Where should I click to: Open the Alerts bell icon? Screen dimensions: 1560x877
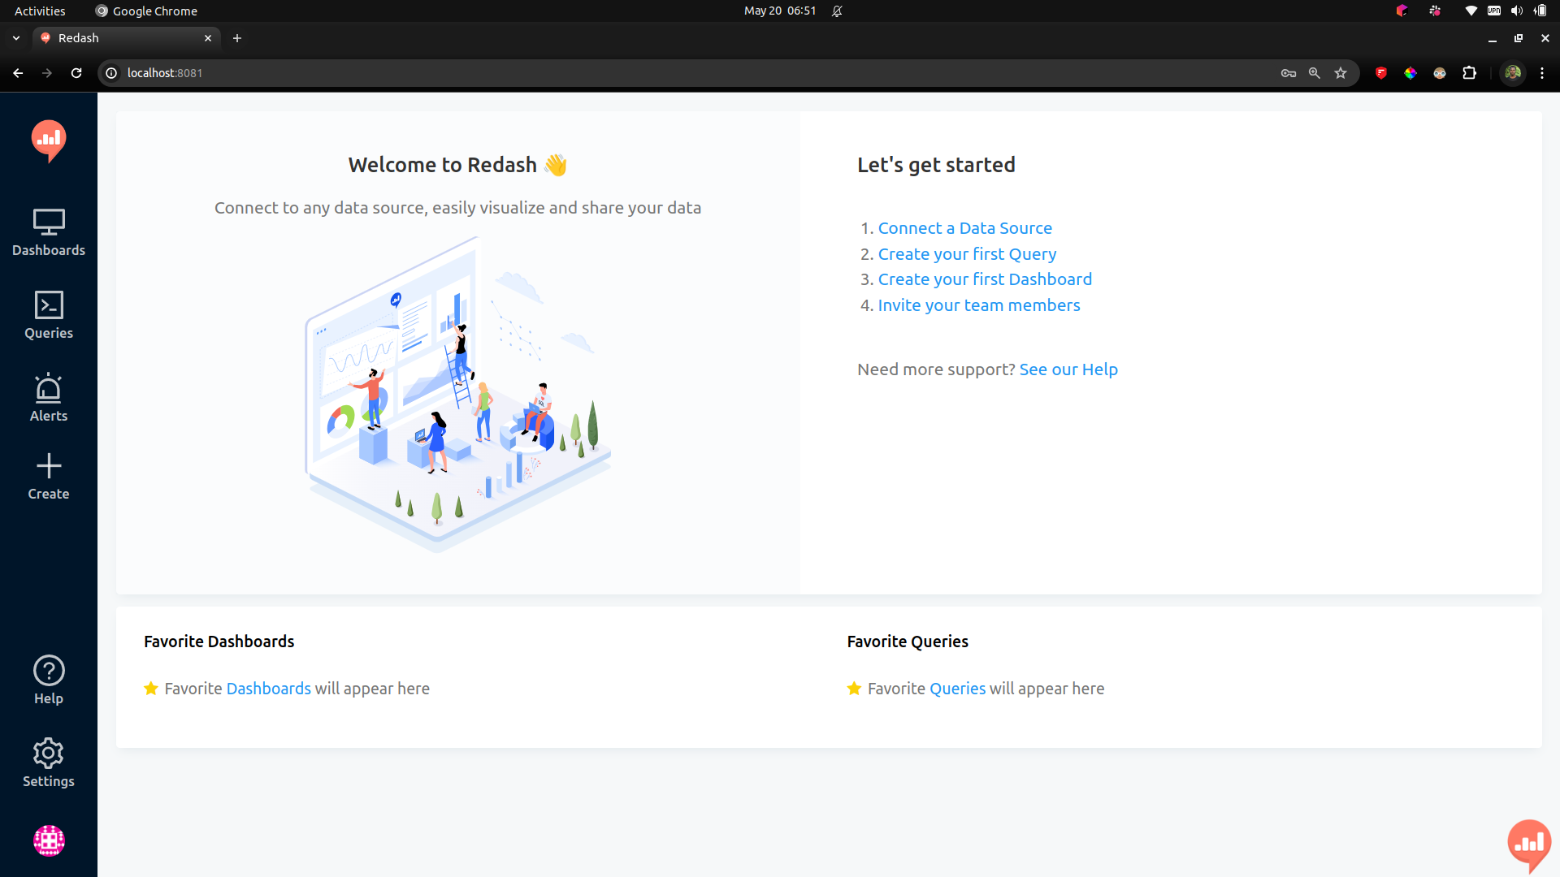point(49,390)
